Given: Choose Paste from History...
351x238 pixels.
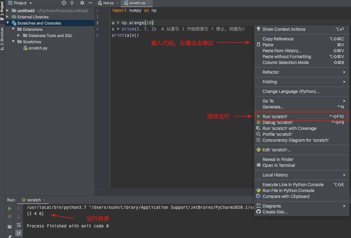Looking at the screenshot, I should coord(302,51).
